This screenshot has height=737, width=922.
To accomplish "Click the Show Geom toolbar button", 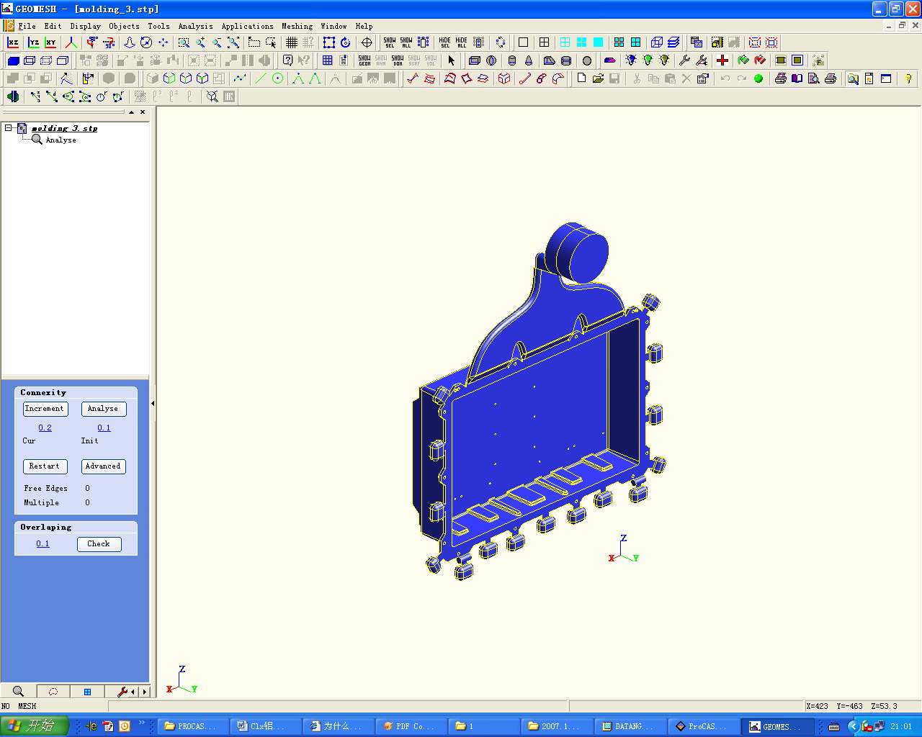I will [364, 60].
